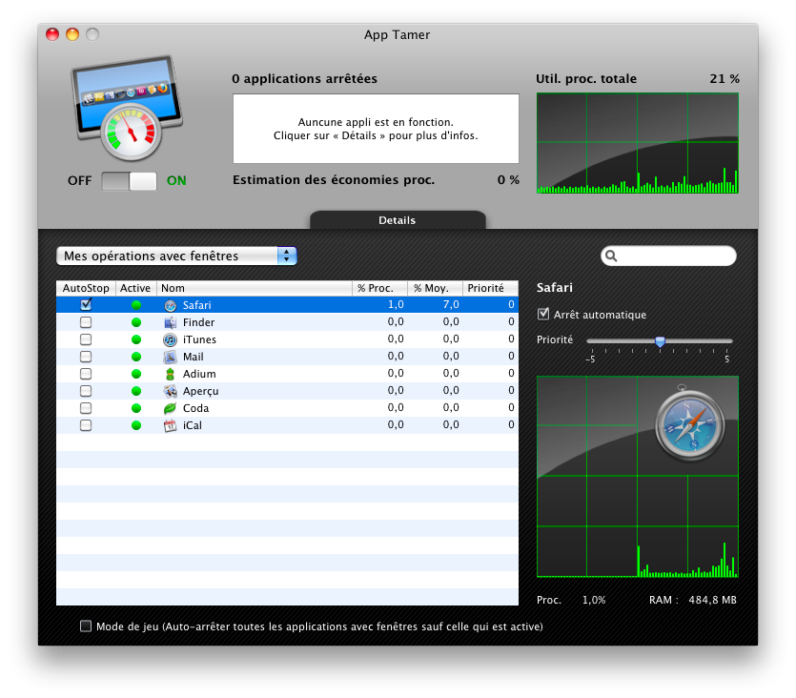Screen dimensions: 796x698
Task: Click the App Tamer gauge logo
Action: [x=127, y=108]
